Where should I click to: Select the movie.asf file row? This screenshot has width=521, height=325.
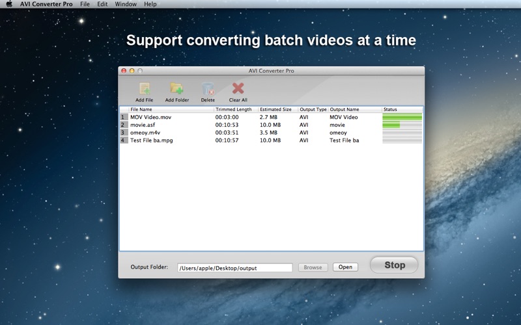271,125
